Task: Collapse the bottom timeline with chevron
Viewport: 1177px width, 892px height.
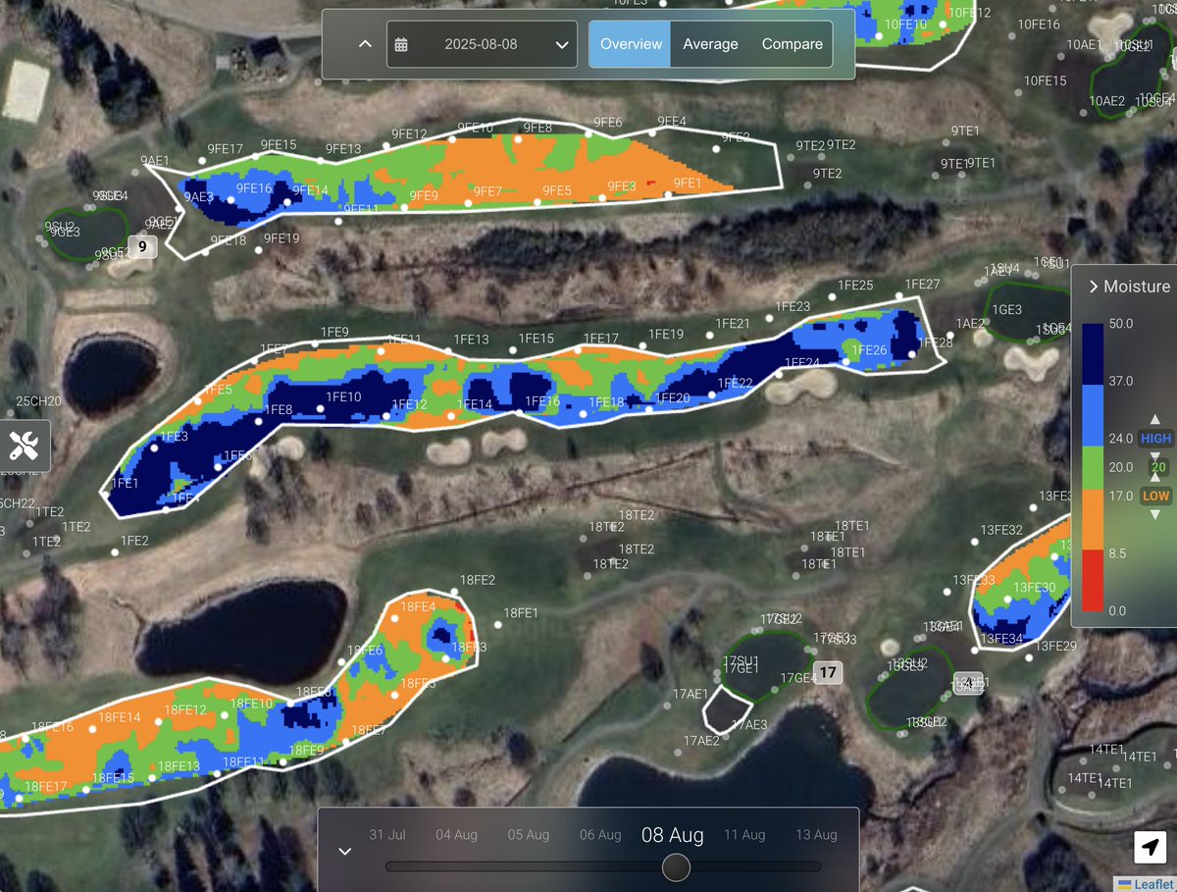Action: click(344, 851)
